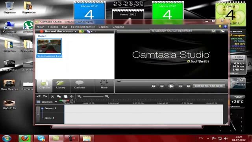The image size is (252, 142).
Task: Click the 0:00:30;00 mark on the ruler
Action: [138, 103]
